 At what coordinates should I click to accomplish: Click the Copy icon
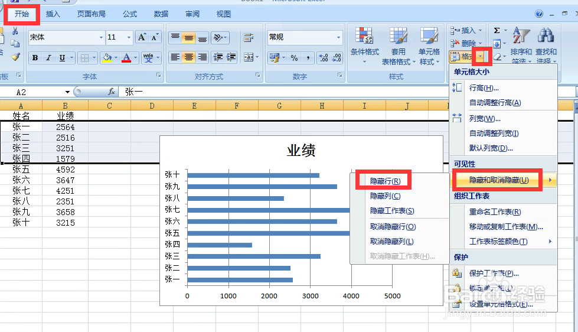[x=15, y=44]
